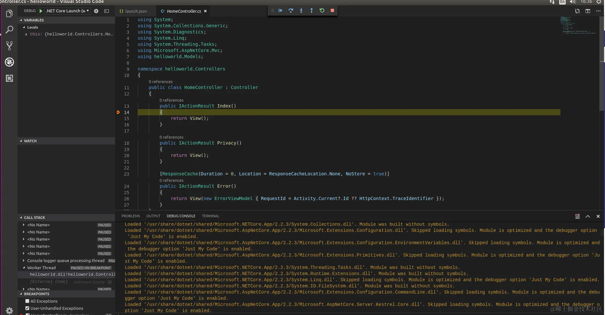Collapse the VARIABLES section
The image size is (605, 315).
click(66, 20)
